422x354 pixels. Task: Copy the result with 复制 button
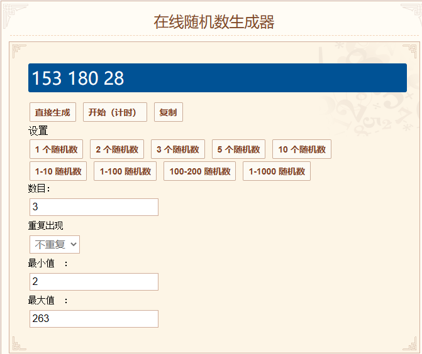[169, 112]
